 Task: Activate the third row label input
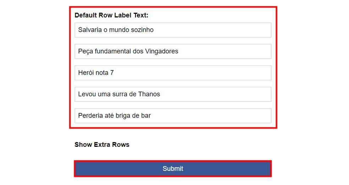[x=173, y=73]
